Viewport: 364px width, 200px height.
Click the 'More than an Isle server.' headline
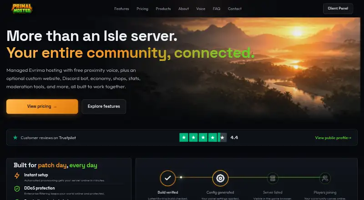[92, 36]
